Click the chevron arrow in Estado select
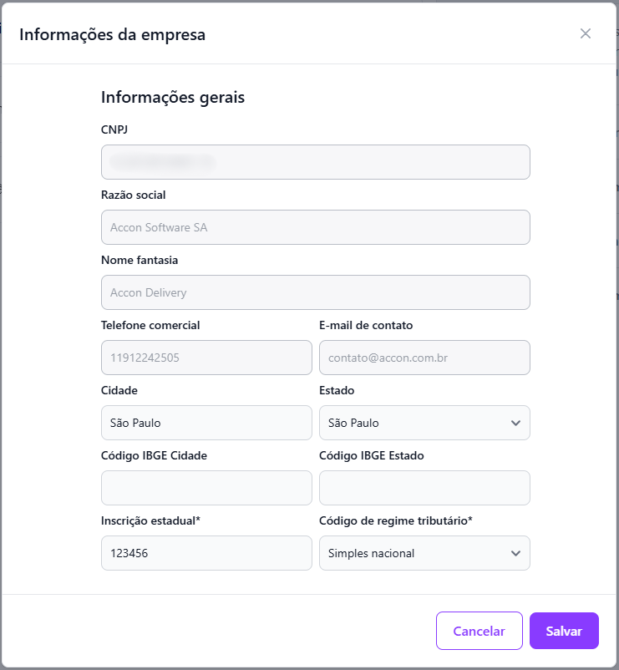The image size is (619, 670). [515, 423]
